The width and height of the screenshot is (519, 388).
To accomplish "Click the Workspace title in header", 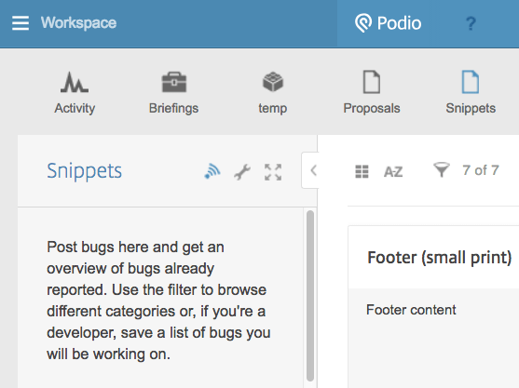I will 78,23.
